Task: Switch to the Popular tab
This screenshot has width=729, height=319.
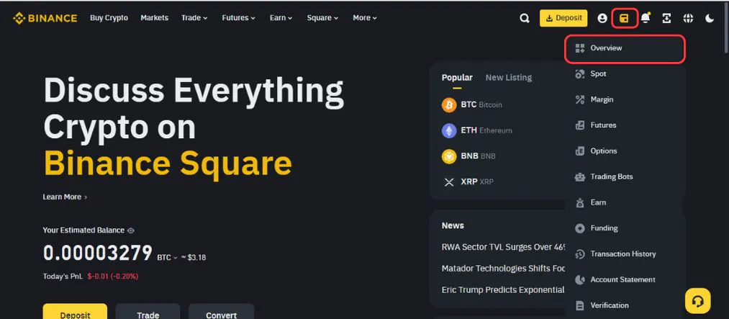Action: (457, 78)
